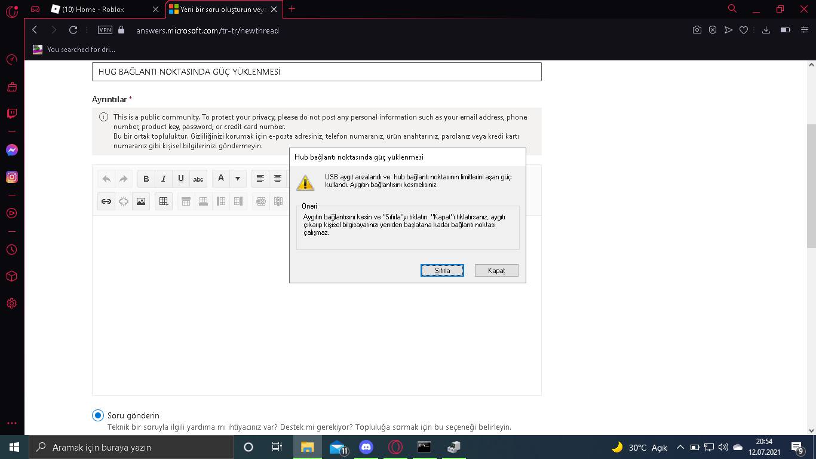This screenshot has height=459, width=816.
Task: Toggle the VPN badge in address bar
Action: (105, 30)
